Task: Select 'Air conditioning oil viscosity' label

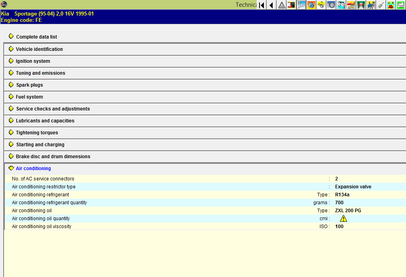Action: point(41,227)
